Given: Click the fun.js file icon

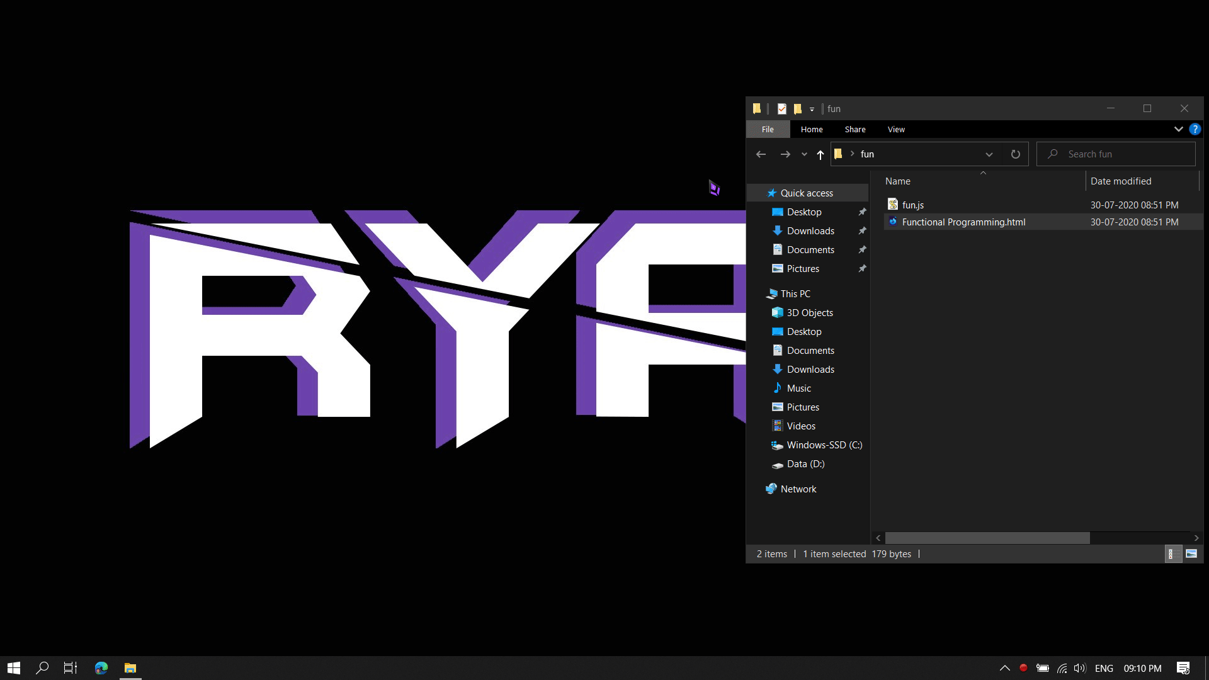Looking at the screenshot, I should point(892,205).
